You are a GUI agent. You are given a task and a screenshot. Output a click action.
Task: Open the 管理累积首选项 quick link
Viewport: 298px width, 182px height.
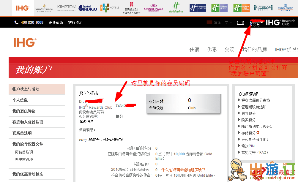pyautogui.click(x=254, y=107)
